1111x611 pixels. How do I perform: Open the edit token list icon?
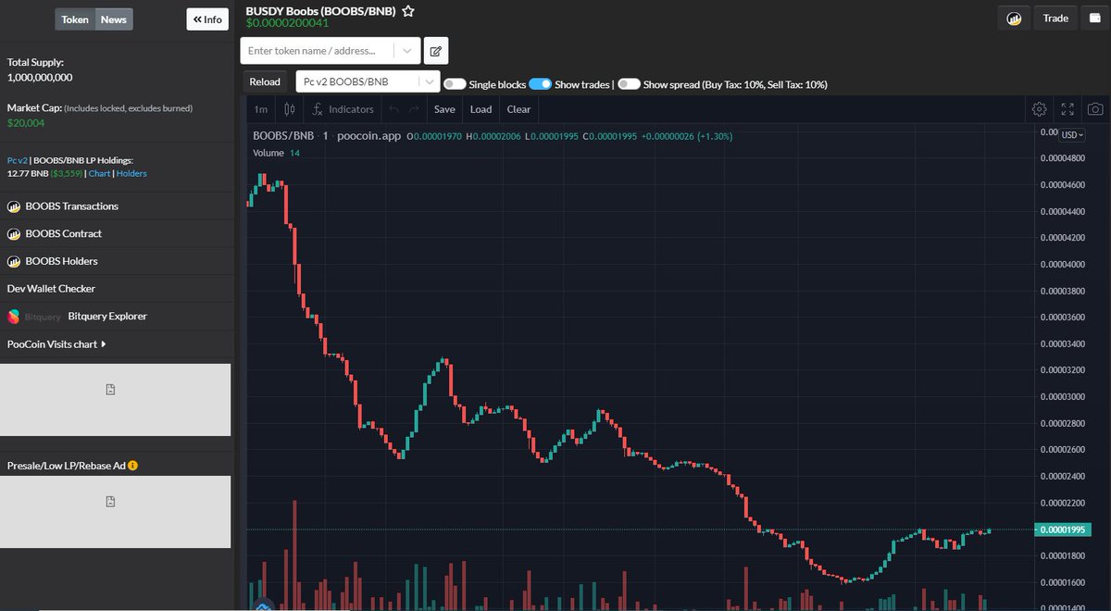[436, 51]
